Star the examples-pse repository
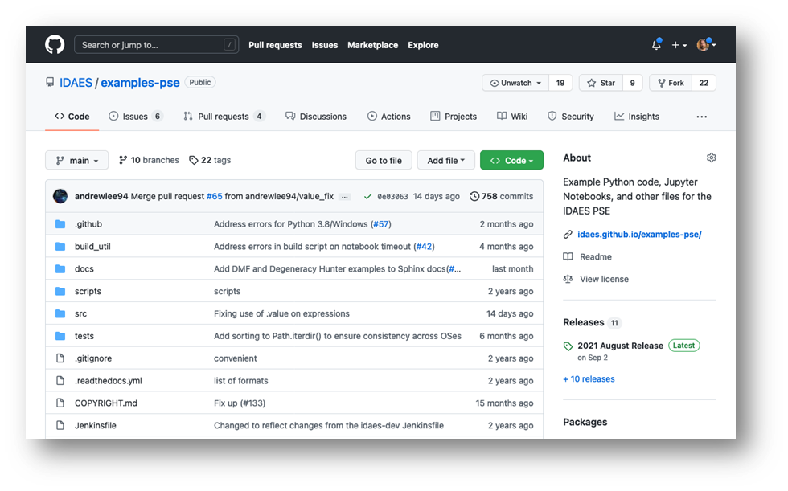 coord(601,83)
